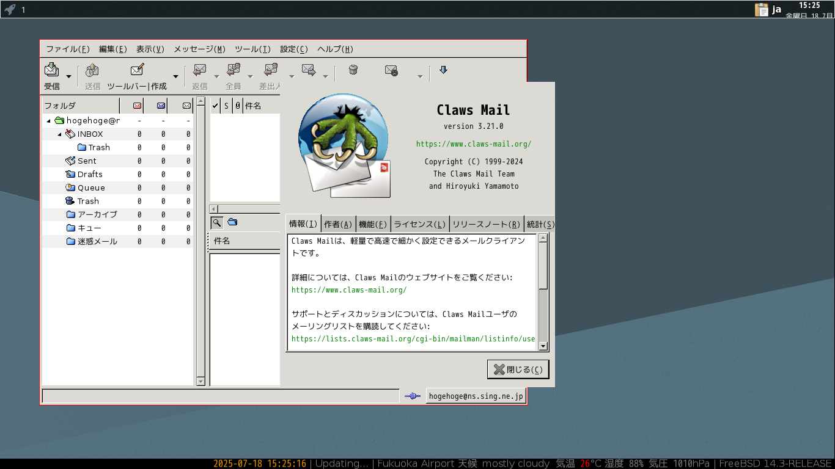This screenshot has height=469, width=835.
Task: Toggle online/offline mode plug icon
Action: point(413,396)
